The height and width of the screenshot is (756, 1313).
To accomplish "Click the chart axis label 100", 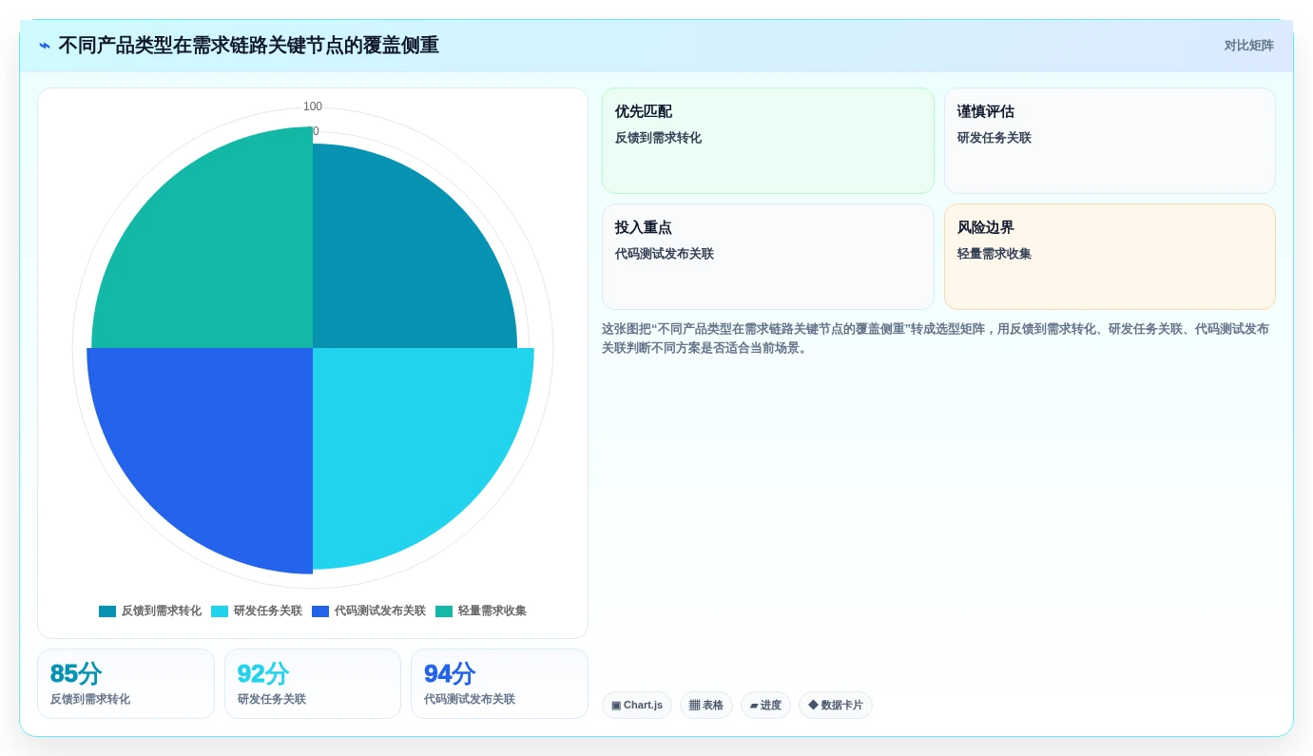I will pyautogui.click(x=313, y=107).
